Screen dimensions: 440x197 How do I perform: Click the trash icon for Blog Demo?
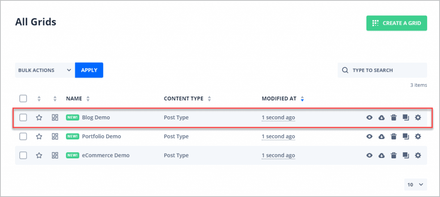(x=393, y=118)
